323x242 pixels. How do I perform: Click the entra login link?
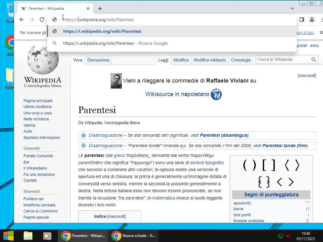pos(314,45)
